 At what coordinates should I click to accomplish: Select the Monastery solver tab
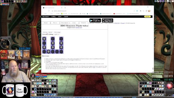(83, 23)
